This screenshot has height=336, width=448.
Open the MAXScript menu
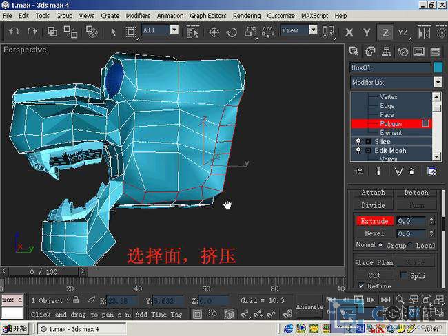pos(314,16)
